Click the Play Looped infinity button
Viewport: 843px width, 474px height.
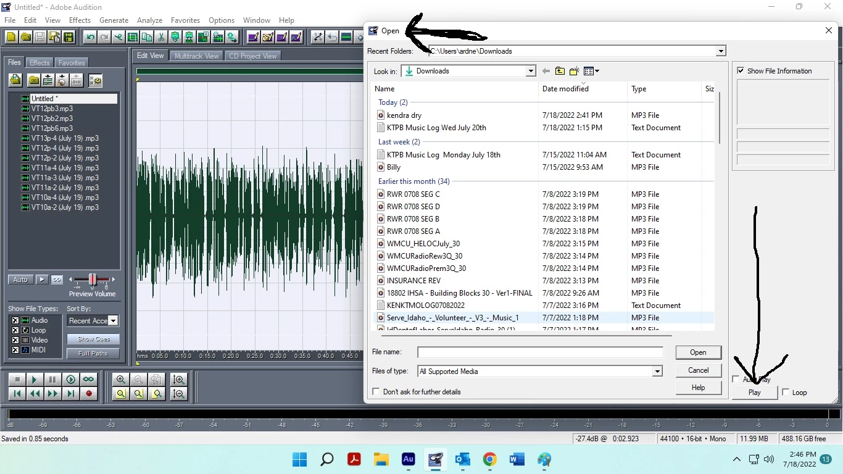pyautogui.click(x=88, y=380)
